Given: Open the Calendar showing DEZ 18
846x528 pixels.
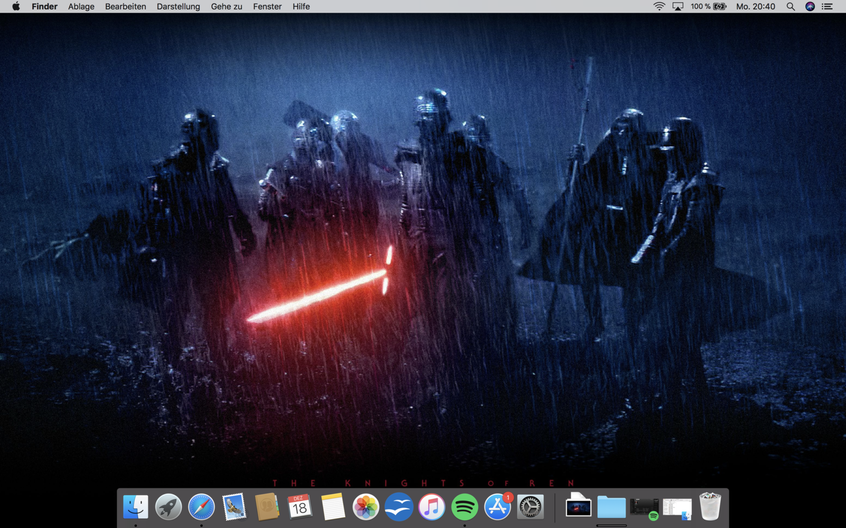Looking at the screenshot, I should [300, 507].
